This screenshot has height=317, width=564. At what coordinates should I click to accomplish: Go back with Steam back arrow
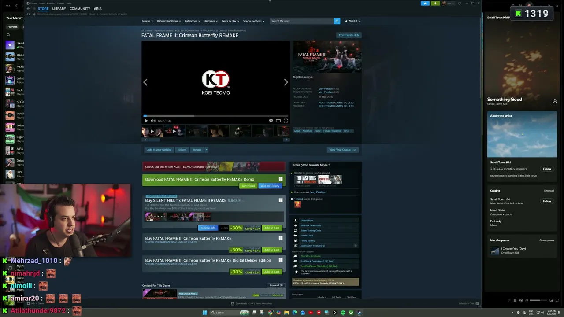28,9
